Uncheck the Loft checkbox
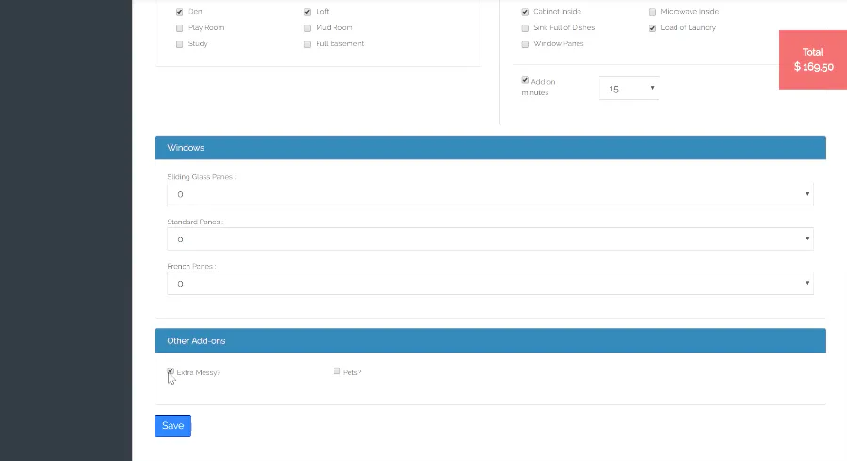The height and width of the screenshot is (461, 847). point(307,12)
